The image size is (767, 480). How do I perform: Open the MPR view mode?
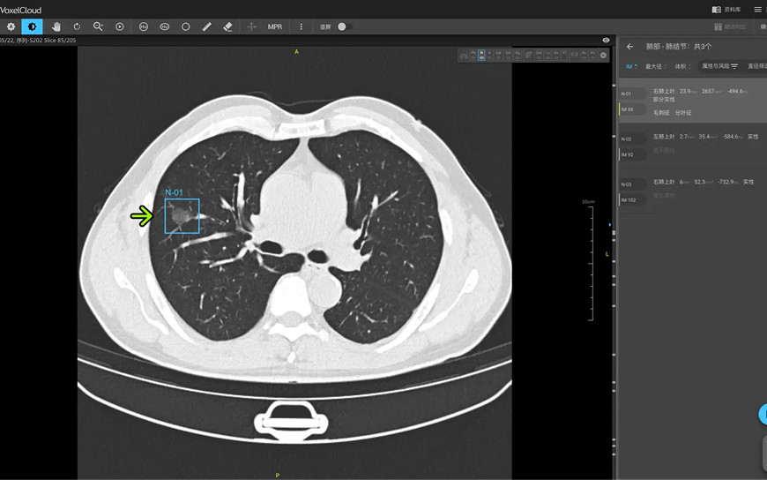point(275,26)
